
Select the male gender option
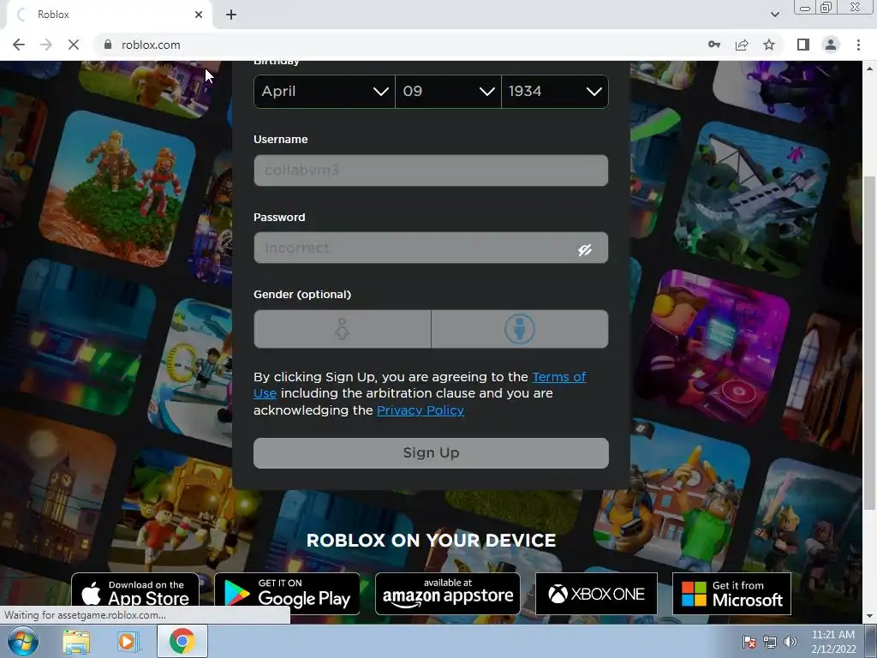pyautogui.click(x=520, y=329)
